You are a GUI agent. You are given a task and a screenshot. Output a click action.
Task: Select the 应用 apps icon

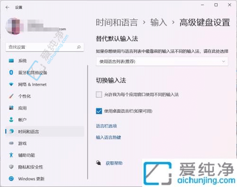point(11,108)
